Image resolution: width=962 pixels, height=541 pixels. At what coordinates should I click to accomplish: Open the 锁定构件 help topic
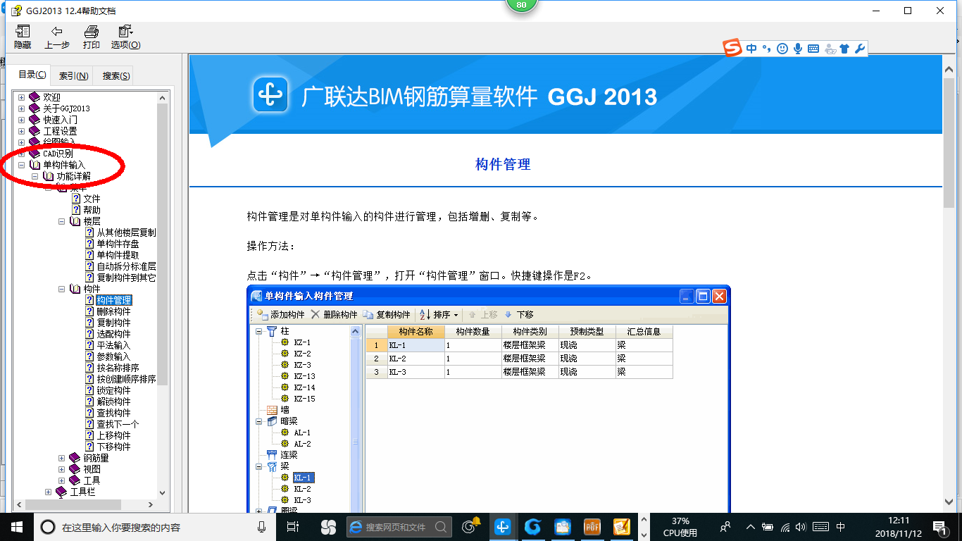[x=113, y=390]
